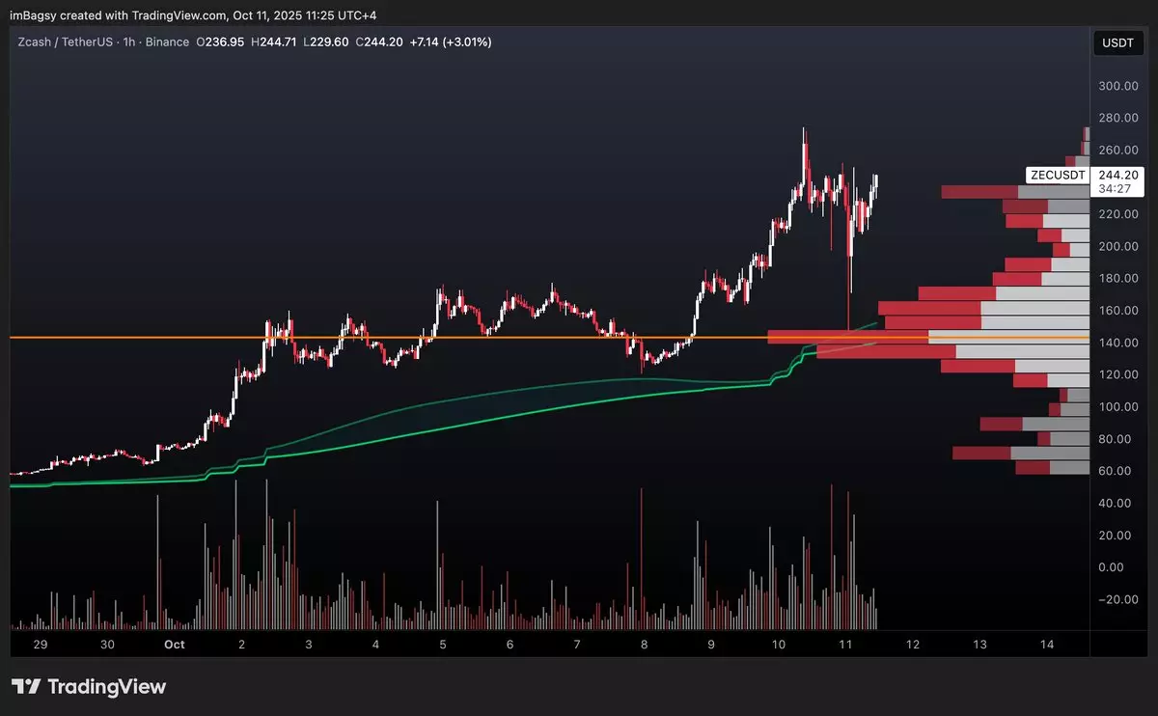The width and height of the screenshot is (1158, 716).
Task: Select the orange horizontal line near 143
Action: (386, 338)
